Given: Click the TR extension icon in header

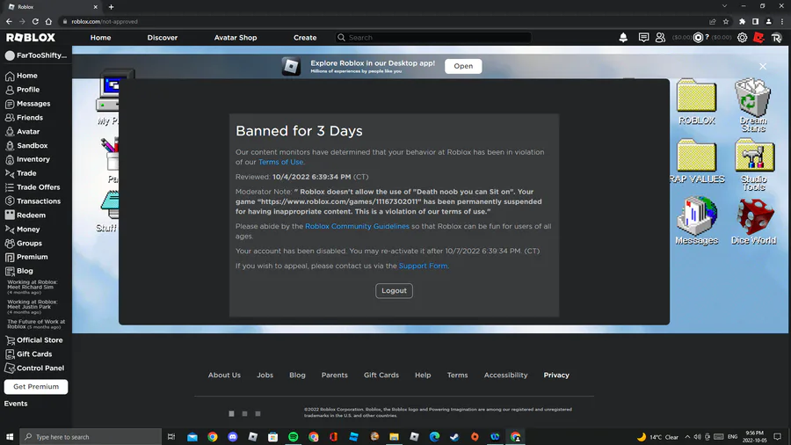Looking at the screenshot, I should pos(776,37).
